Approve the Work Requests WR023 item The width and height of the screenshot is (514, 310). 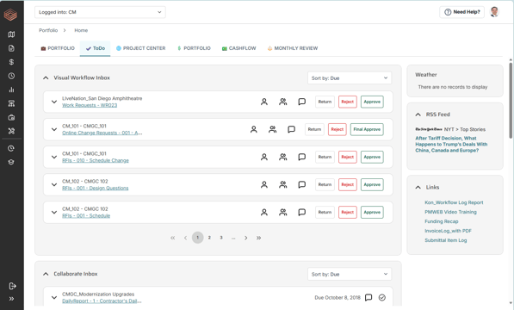(x=372, y=102)
